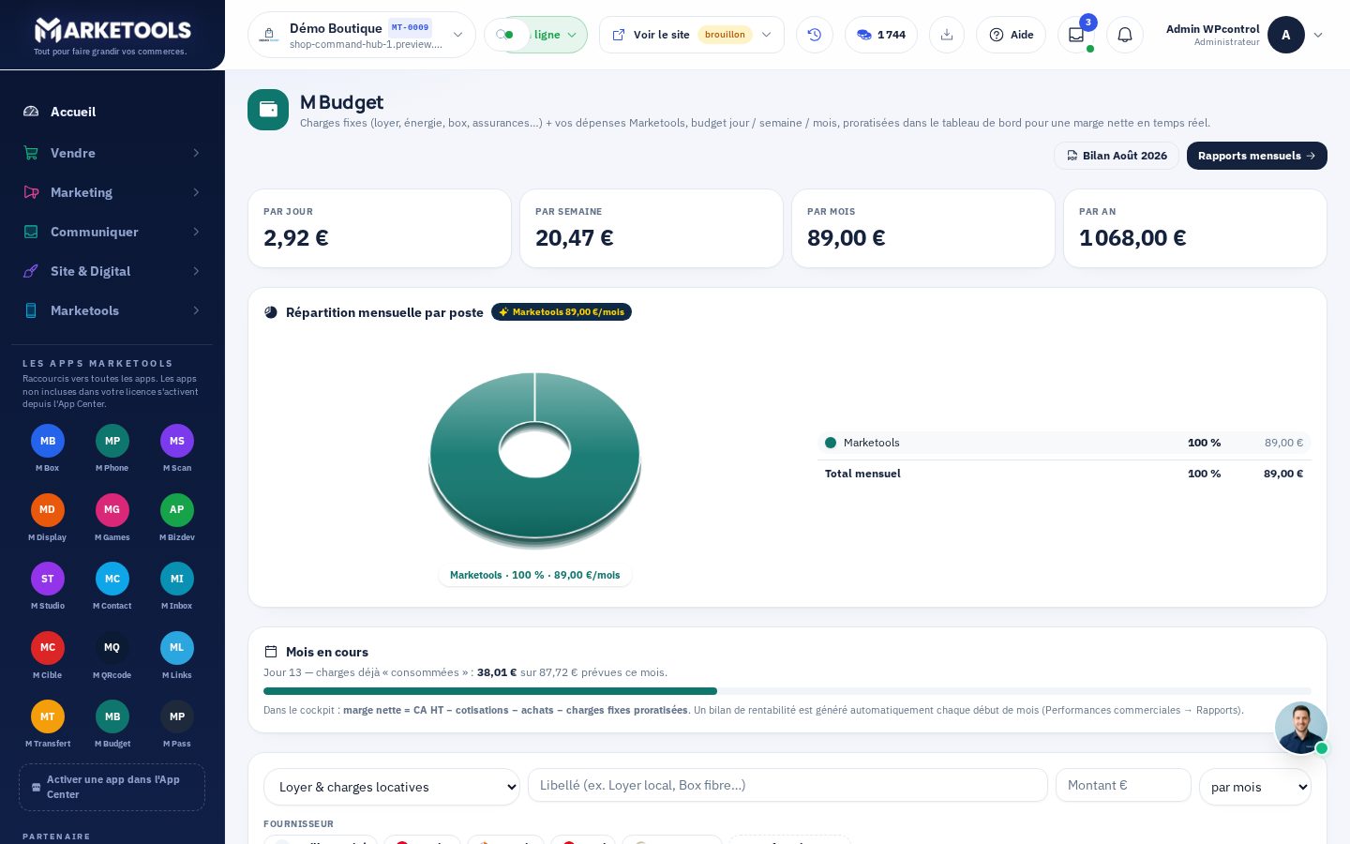The width and height of the screenshot is (1350, 844).
Task: Open the M Inbox app
Action: click(x=177, y=579)
